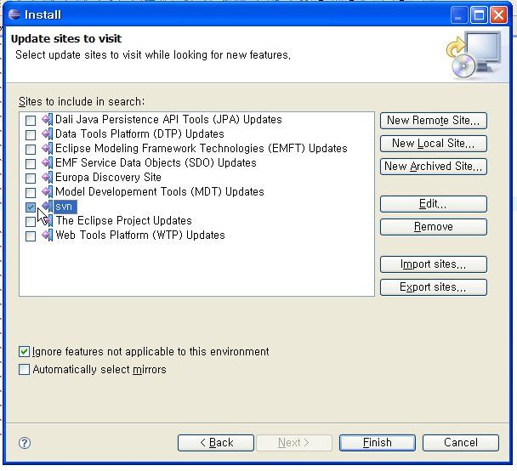Check The Eclipse Project Updates checkbox
517x471 pixels.
31,222
